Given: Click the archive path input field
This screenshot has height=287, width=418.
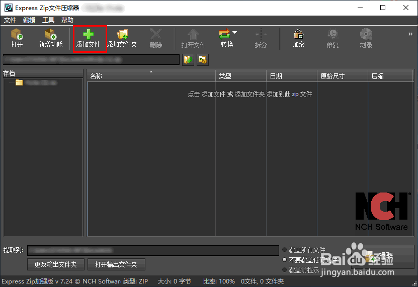Looking at the screenshot, I should pos(91,60).
